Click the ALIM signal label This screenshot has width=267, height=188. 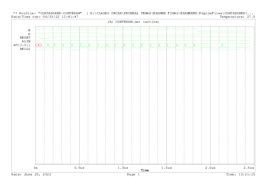coord(26,41)
